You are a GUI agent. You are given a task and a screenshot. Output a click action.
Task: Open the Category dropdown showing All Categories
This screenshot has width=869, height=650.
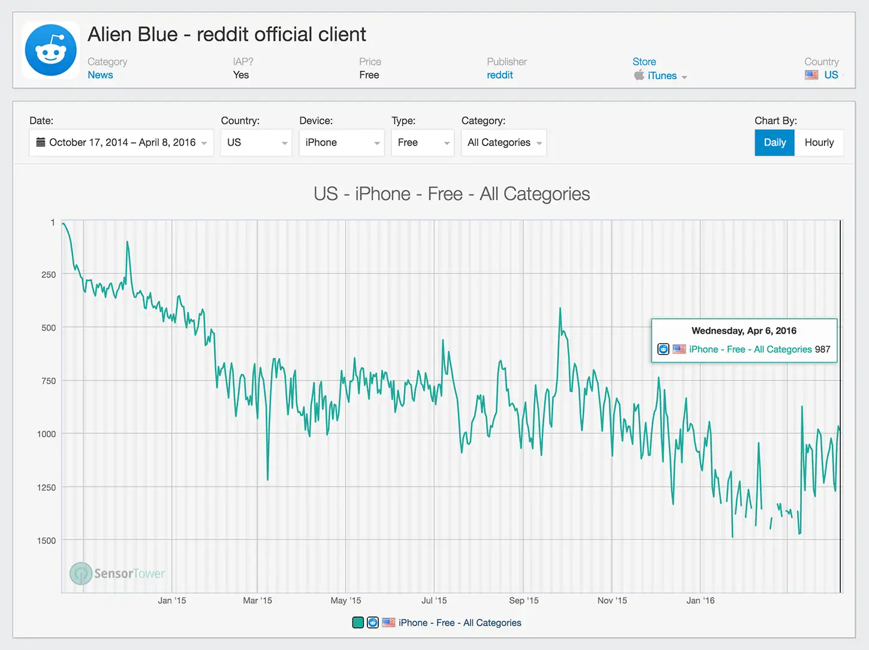point(504,143)
